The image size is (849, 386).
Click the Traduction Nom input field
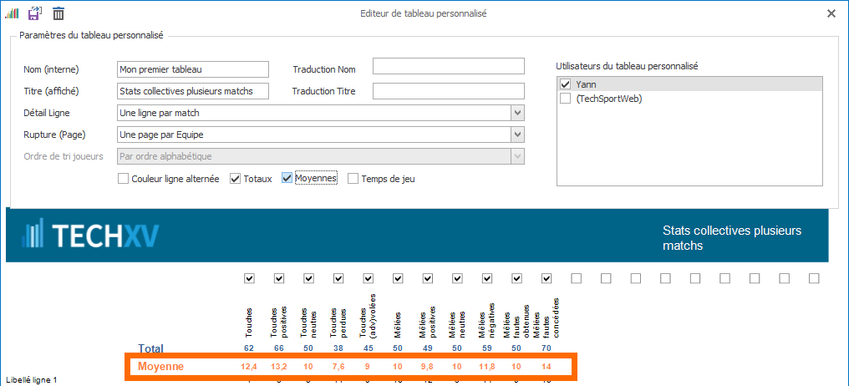448,66
